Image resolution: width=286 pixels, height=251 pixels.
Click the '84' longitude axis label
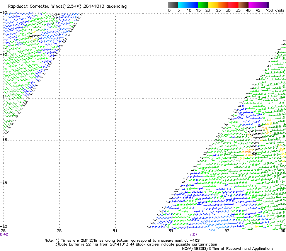(171, 231)
